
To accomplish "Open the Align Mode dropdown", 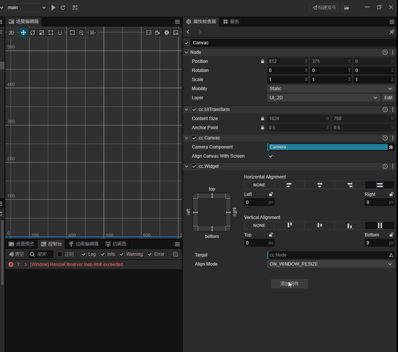I will (331, 264).
